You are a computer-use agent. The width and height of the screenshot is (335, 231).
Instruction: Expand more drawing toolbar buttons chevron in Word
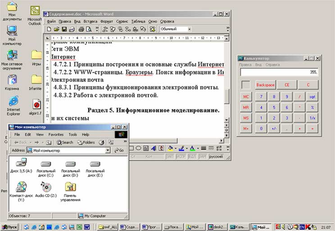(227, 148)
